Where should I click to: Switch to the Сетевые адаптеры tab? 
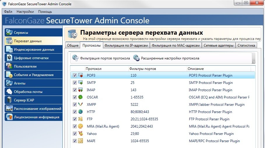point(219,45)
